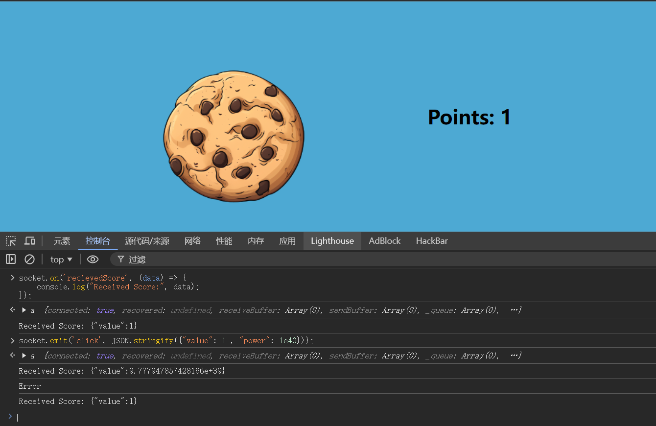Click the Points: 1 score text
This screenshot has width=656, height=426.
(x=469, y=118)
